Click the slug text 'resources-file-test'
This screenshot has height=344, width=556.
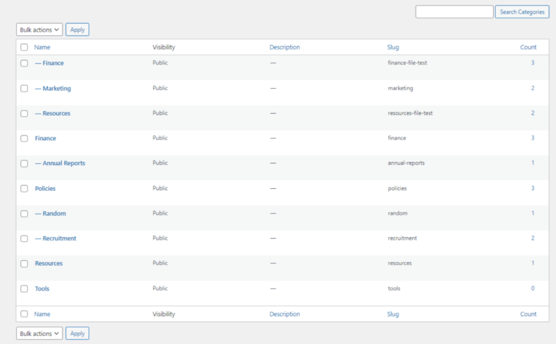[410, 113]
